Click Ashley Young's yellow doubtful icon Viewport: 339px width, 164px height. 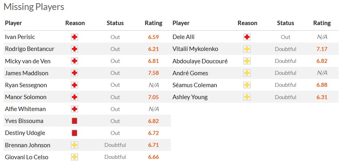point(247,97)
